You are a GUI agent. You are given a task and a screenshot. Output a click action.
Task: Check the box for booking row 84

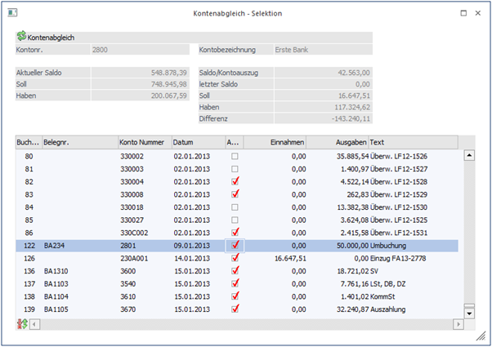[235, 207]
